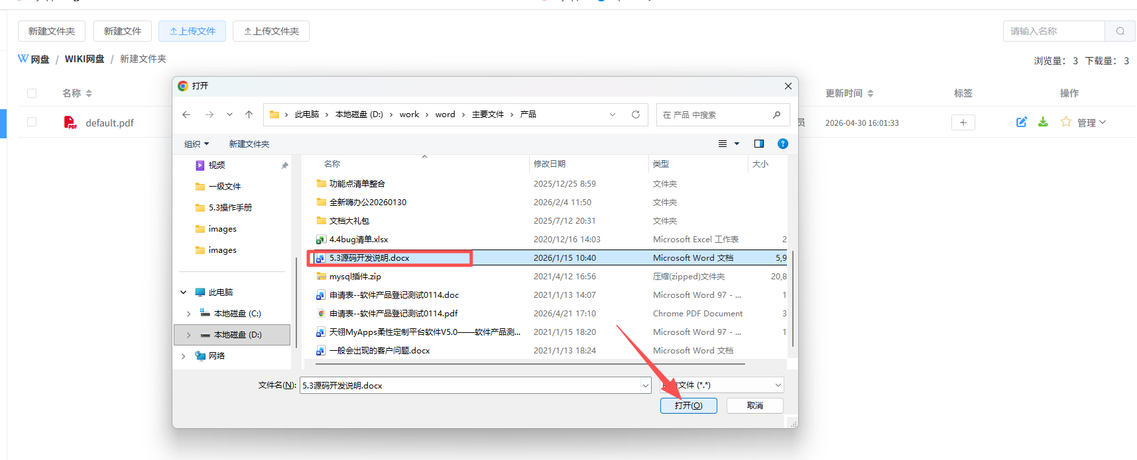Screen dimensions: 1137x460
Task: Download default.pdf with the green arrow icon
Action: (x=1043, y=122)
